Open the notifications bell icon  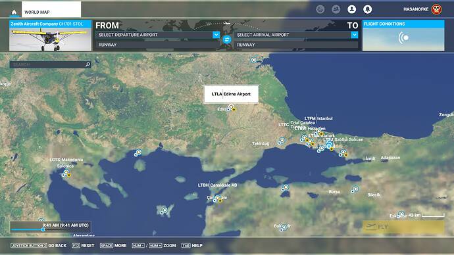(367, 9)
